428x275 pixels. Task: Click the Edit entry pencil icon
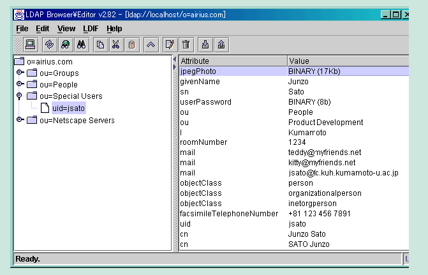click(x=170, y=45)
